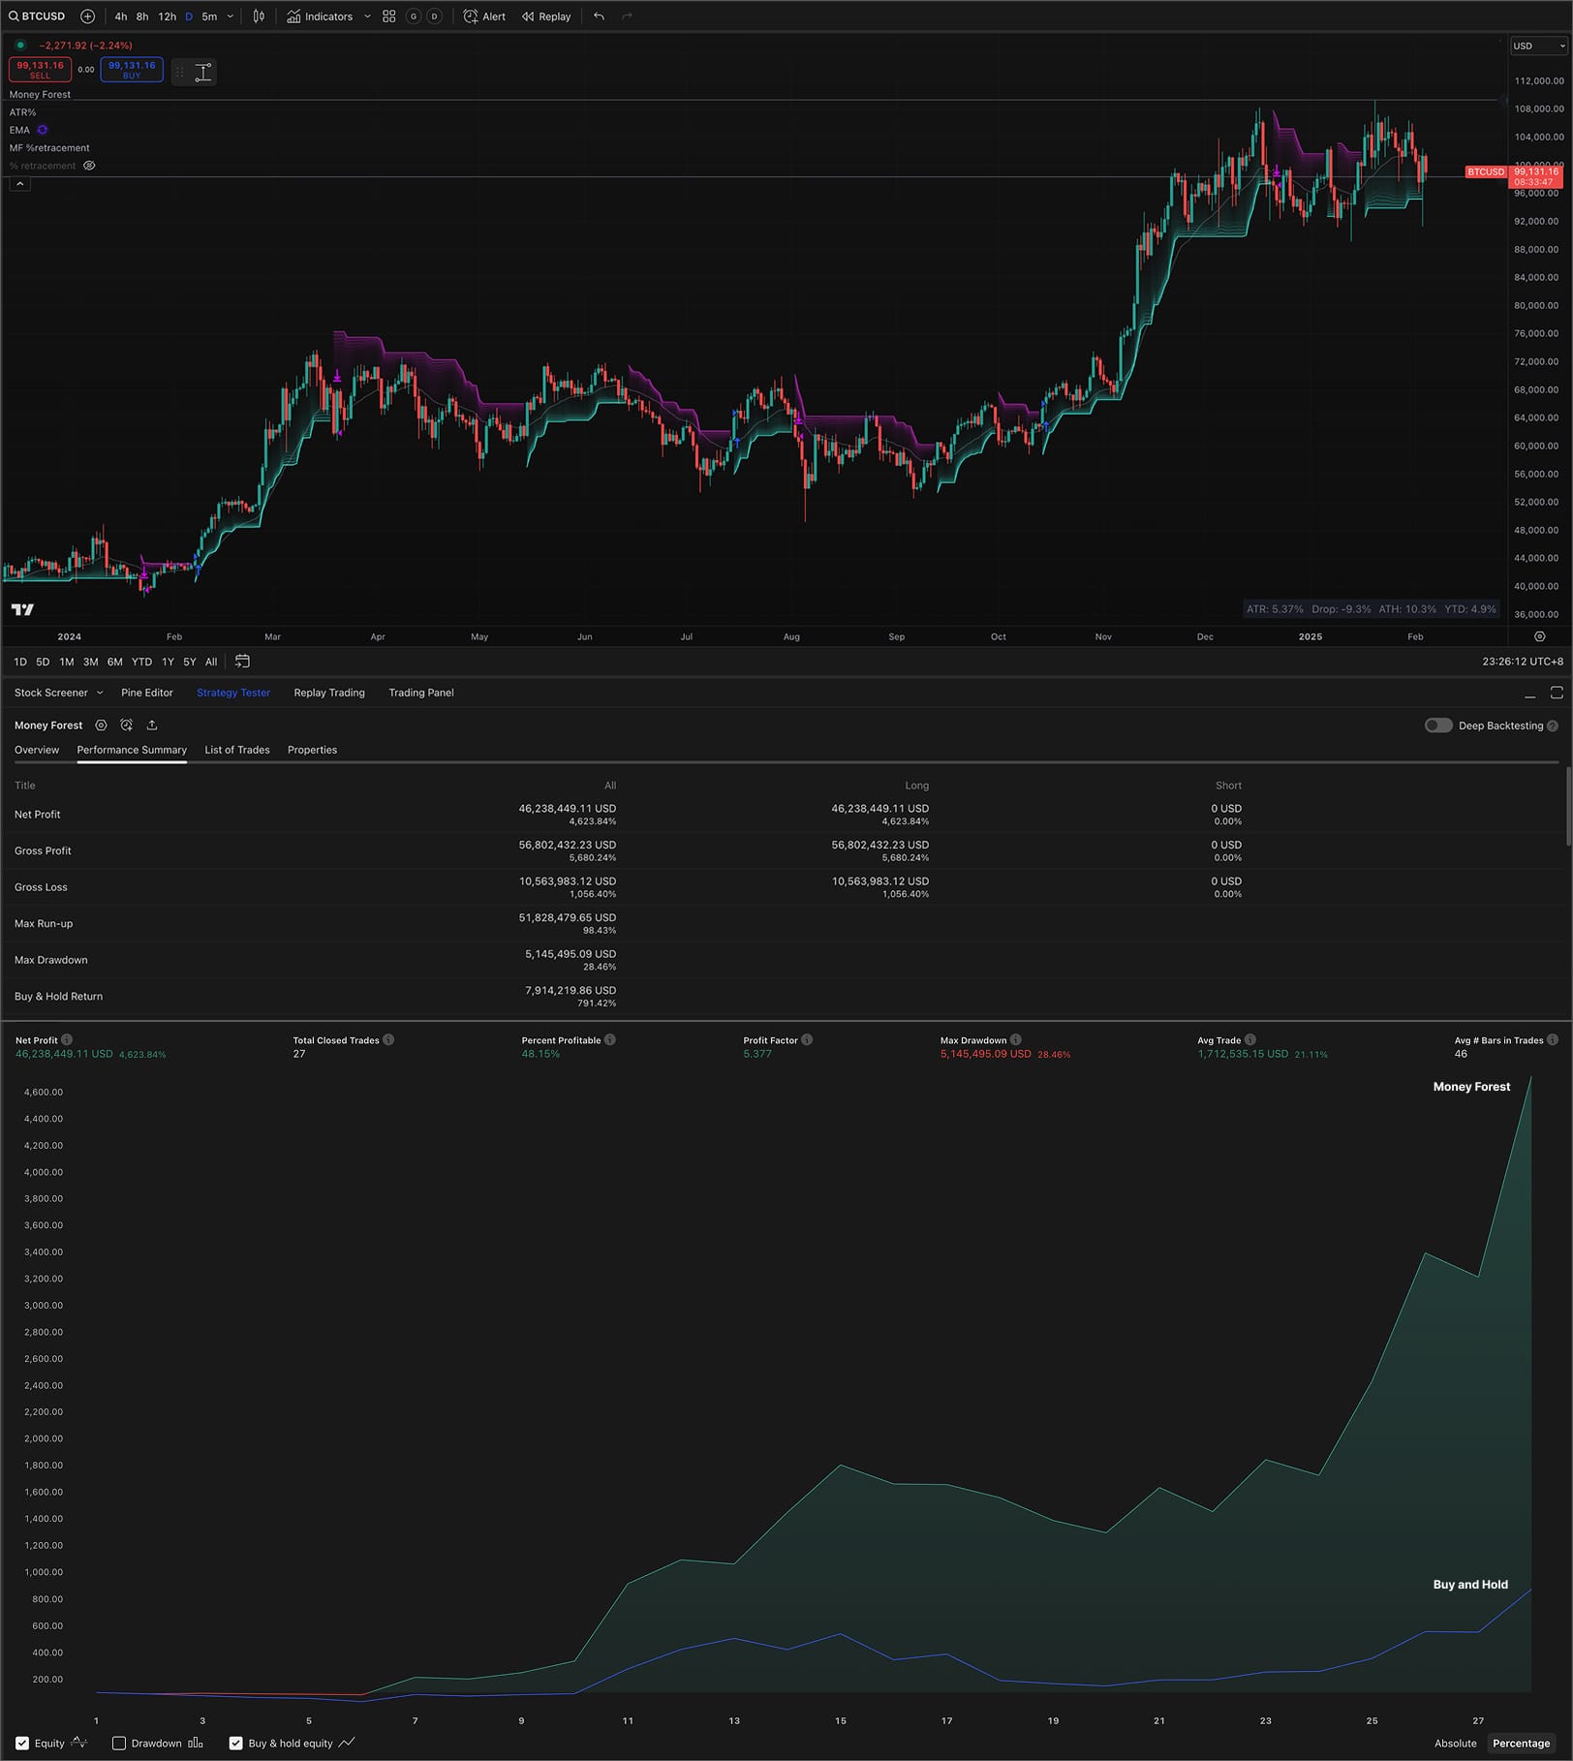Click the blue BUY price button
1573x1761 pixels.
[x=131, y=70]
